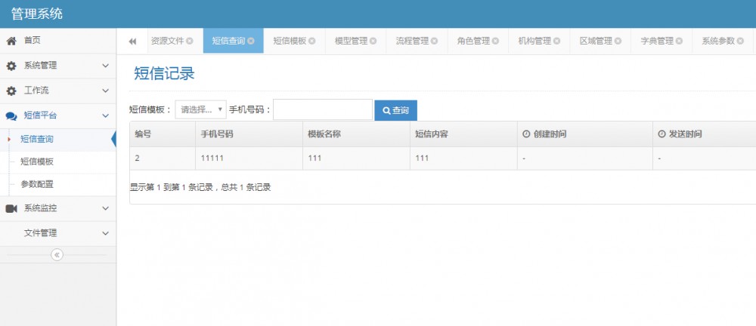Focus the 手机号码 input field
Screen dimensions: 756x326
coord(323,109)
